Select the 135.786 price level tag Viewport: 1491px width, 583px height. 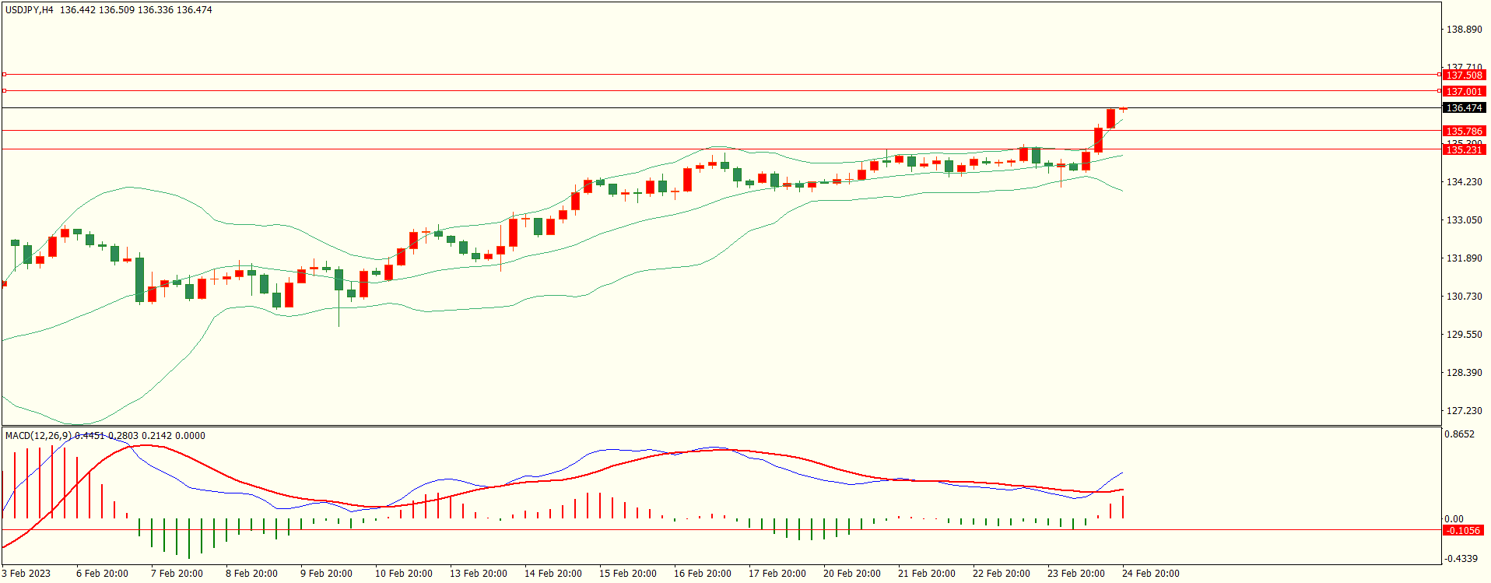[x=1464, y=132]
